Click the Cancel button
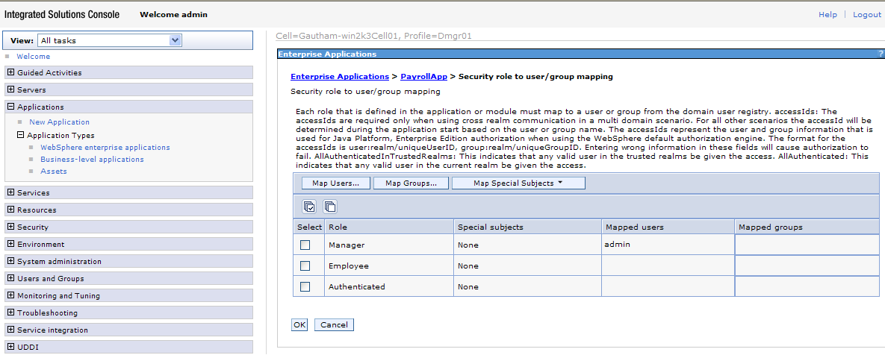Image resolution: width=885 pixels, height=355 pixels. (334, 325)
